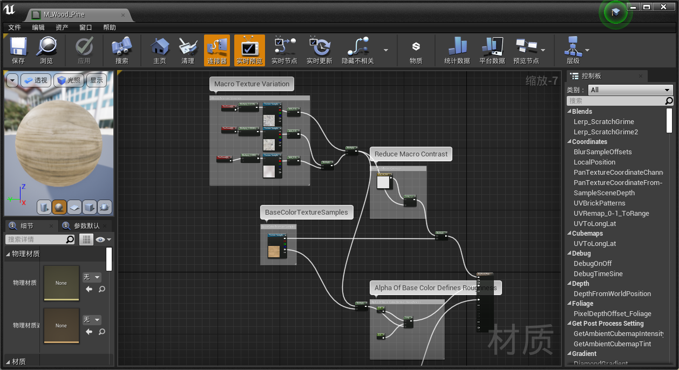The width and height of the screenshot is (679, 370).
Task: Open the 窗口 menu
Action: point(84,27)
